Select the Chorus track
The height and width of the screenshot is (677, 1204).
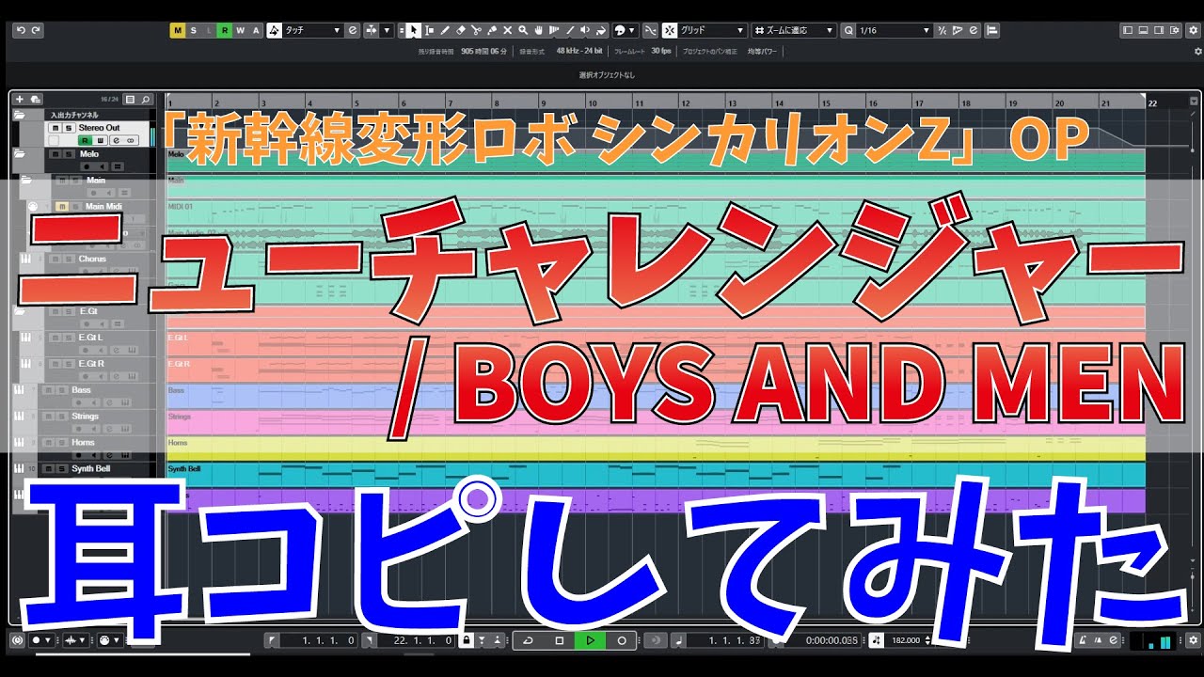[x=92, y=259]
